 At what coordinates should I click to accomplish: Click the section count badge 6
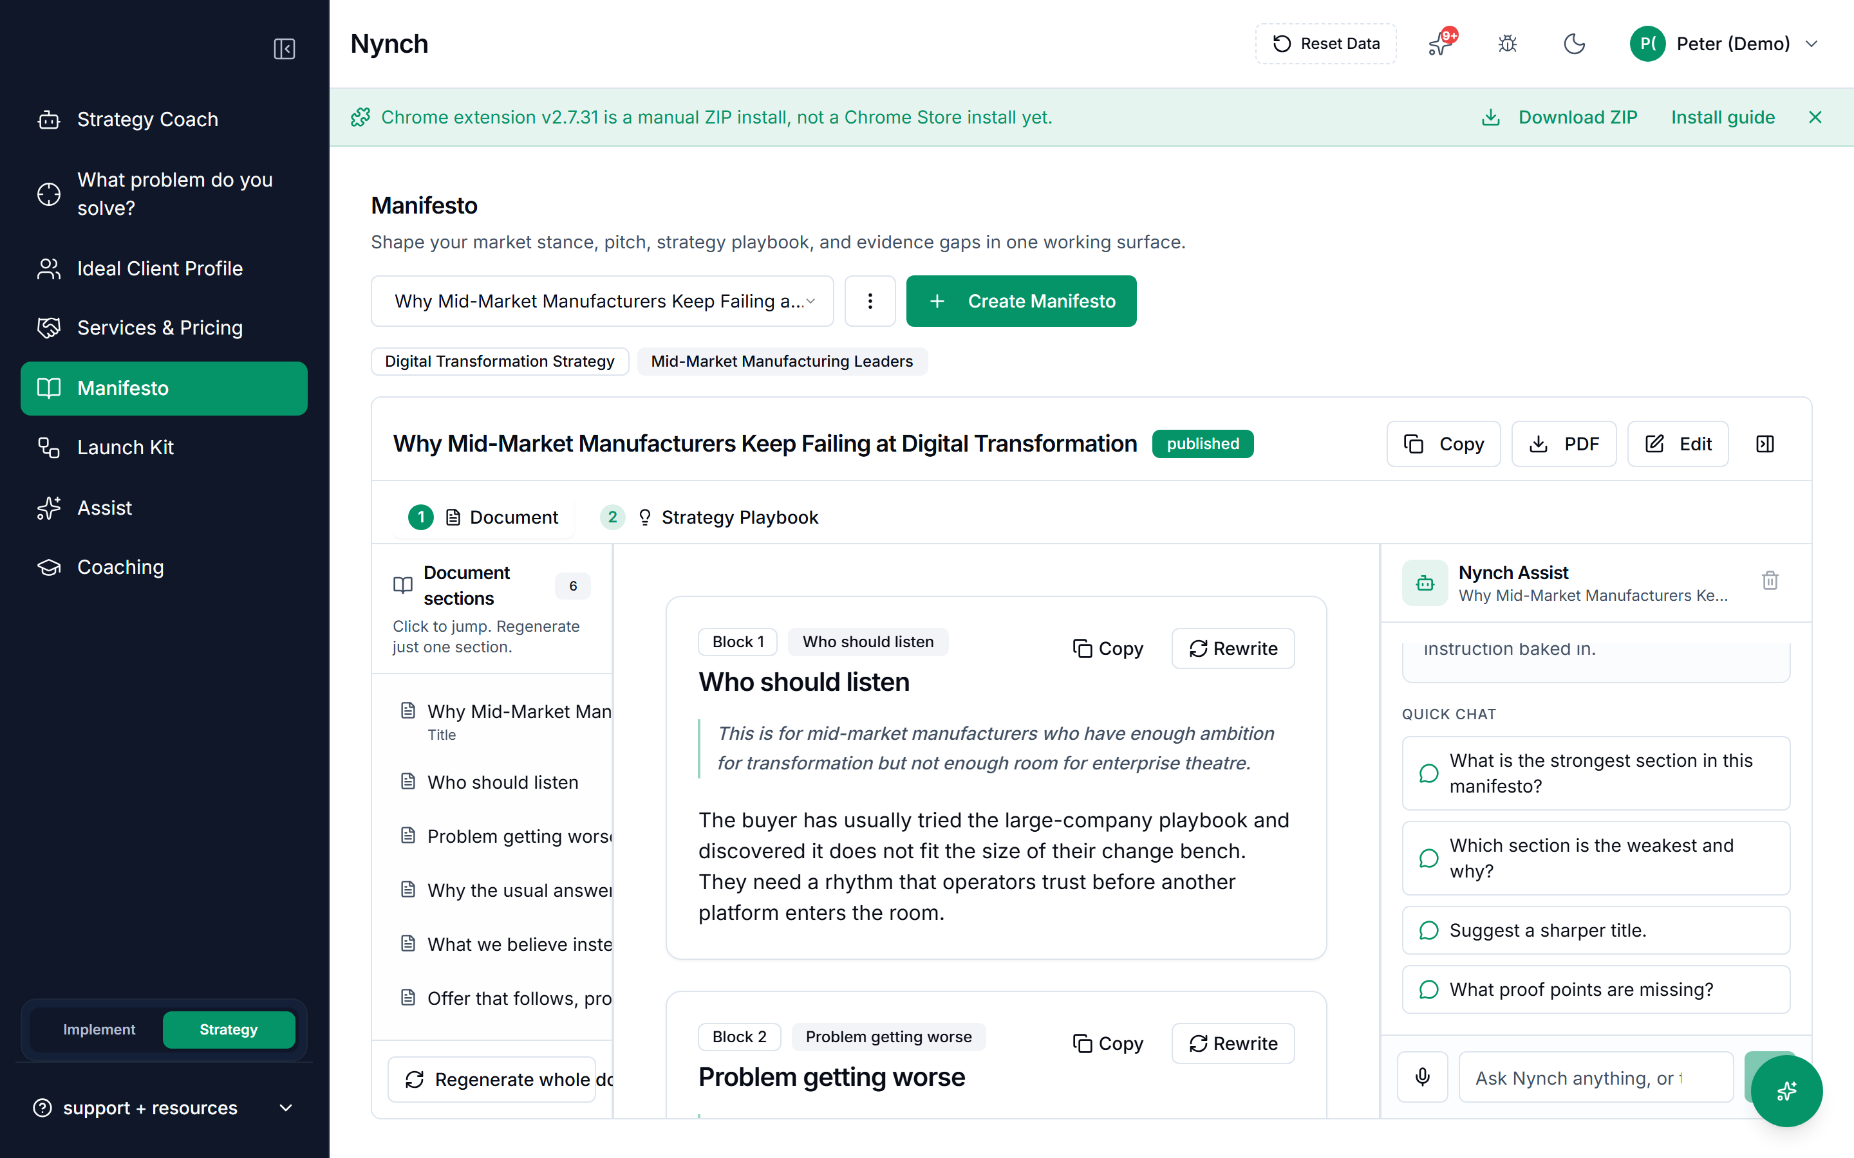573,586
